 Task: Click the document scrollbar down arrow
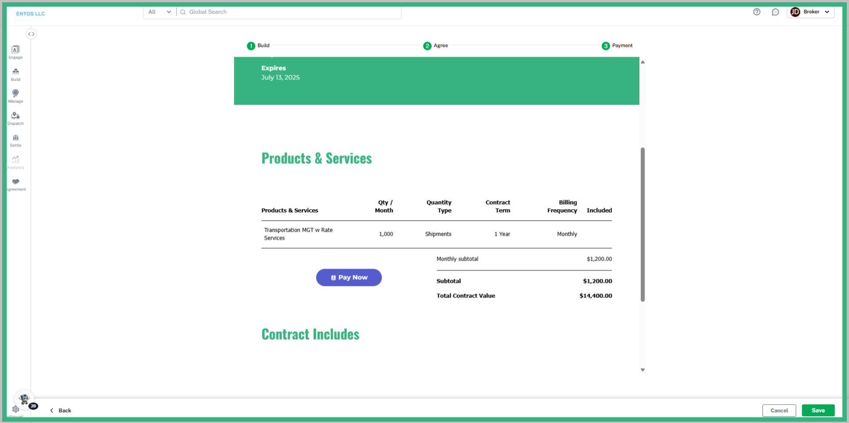(642, 370)
